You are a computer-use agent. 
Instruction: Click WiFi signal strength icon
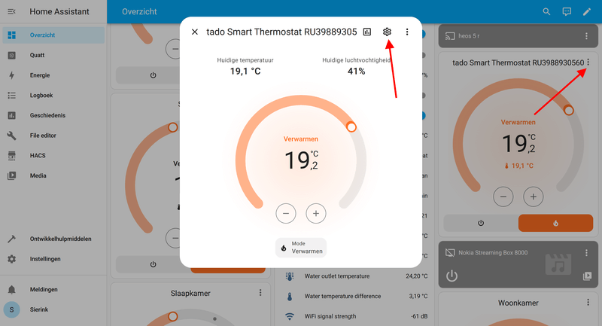click(290, 316)
